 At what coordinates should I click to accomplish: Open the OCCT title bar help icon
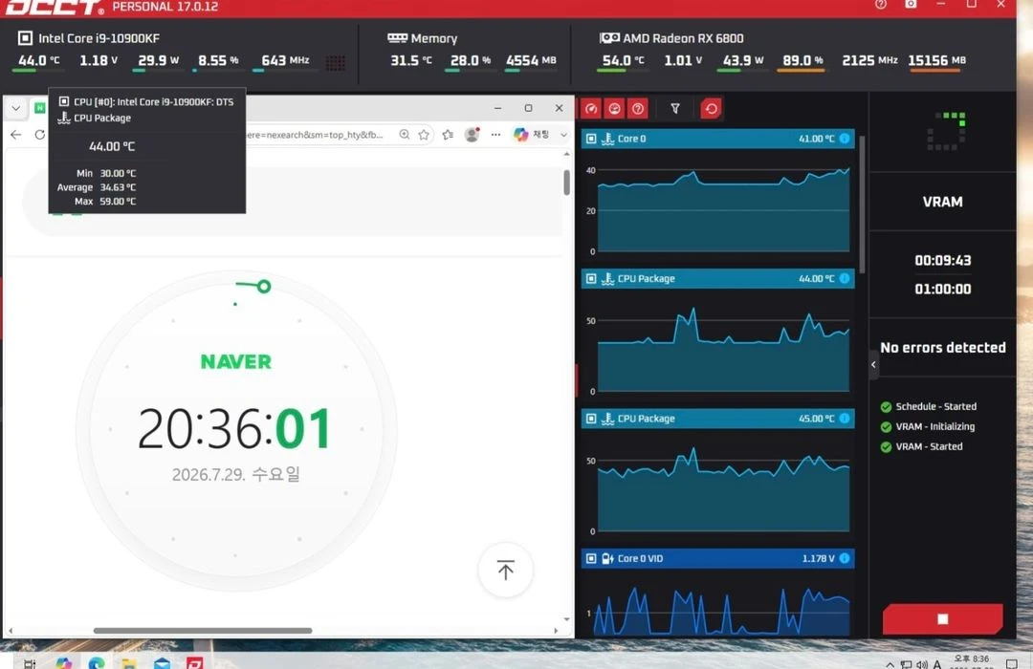point(881,4)
